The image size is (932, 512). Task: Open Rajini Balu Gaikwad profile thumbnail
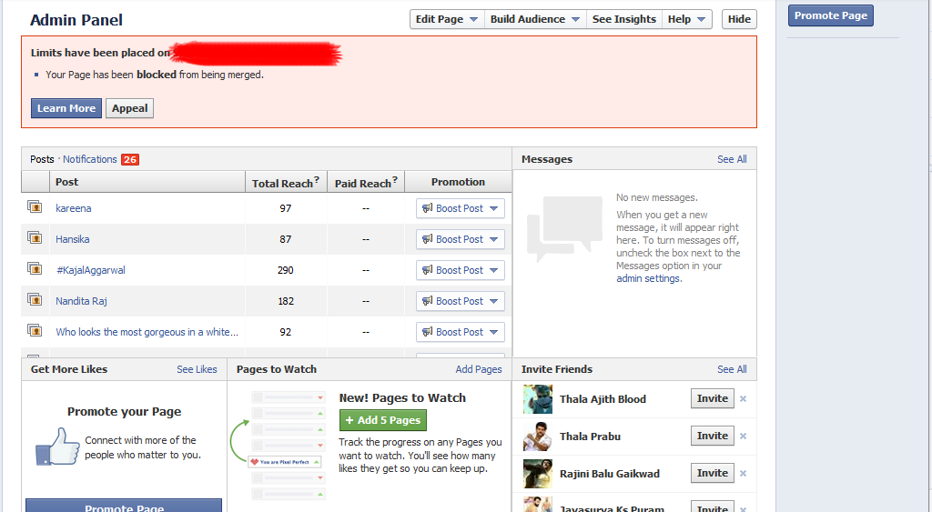coord(537,474)
